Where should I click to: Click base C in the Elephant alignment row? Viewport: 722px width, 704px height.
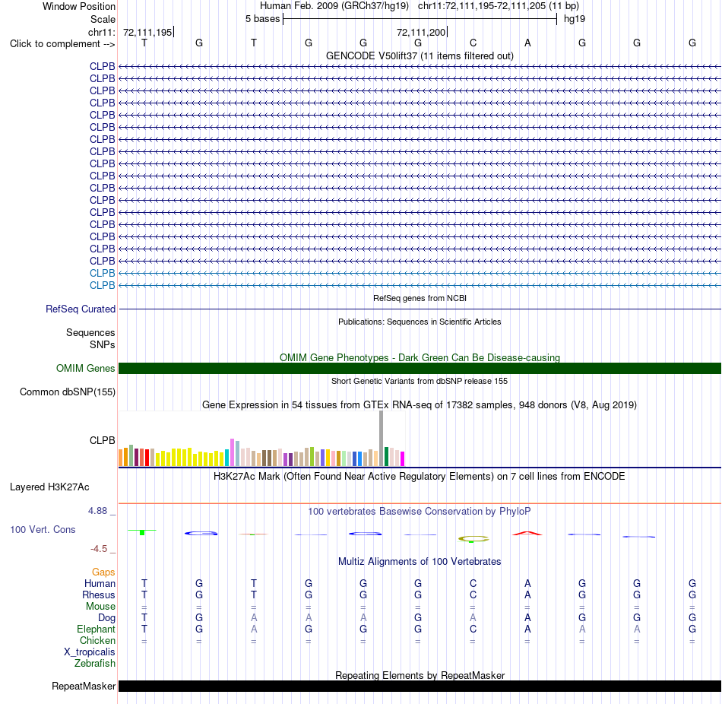pos(473,629)
